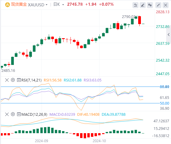The height and width of the screenshot is (144, 171).
Task: Click the MACD(12,26,9) indicator label
Action: (34, 114)
